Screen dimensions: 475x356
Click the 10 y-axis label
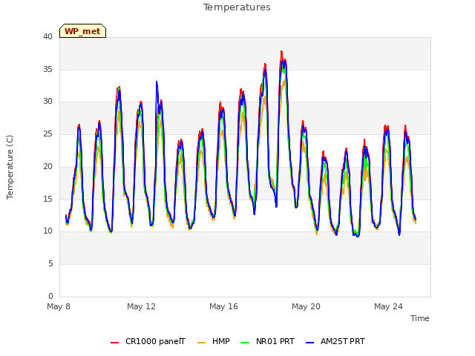click(x=47, y=231)
